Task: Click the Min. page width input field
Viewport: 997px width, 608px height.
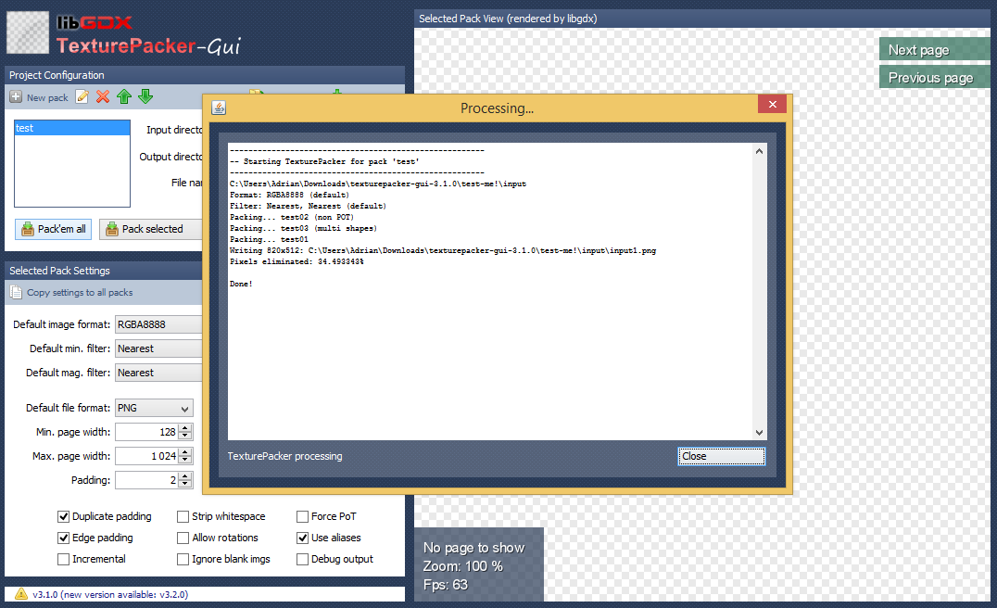Action: click(x=147, y=432)
